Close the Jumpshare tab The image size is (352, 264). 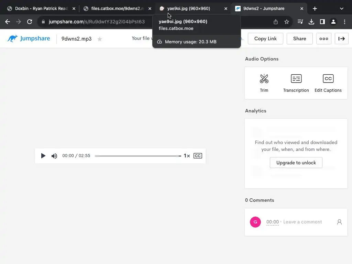pyautogui.click(x=302, y=9)
